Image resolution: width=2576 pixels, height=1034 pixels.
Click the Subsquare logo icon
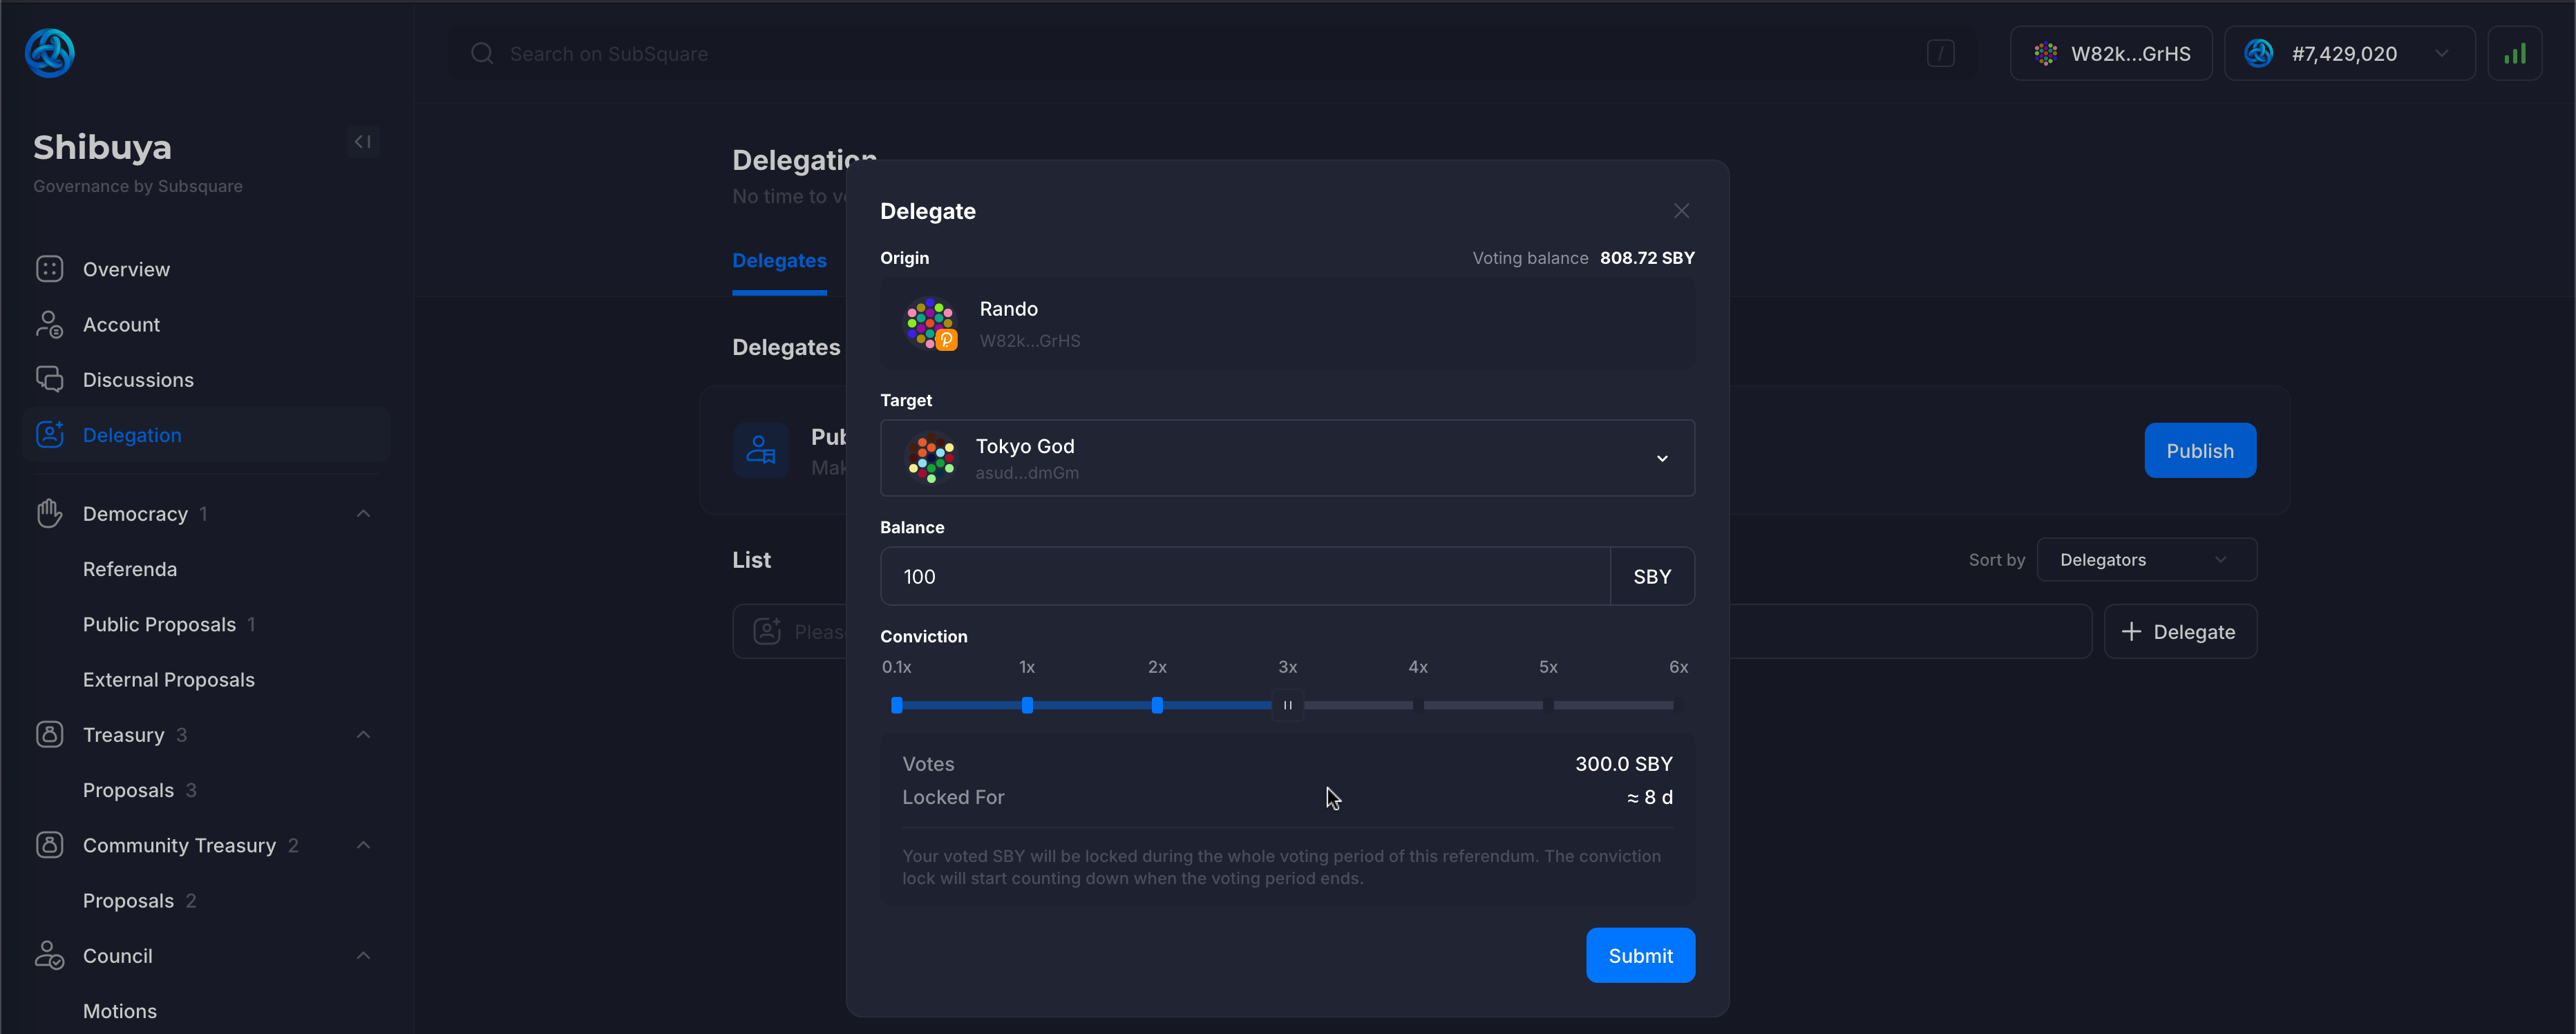49,53
